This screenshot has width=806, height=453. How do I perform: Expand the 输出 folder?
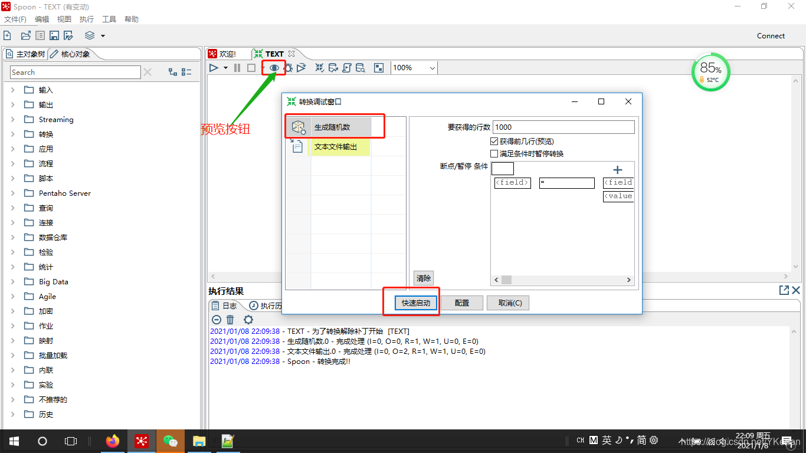coord(13,104)
